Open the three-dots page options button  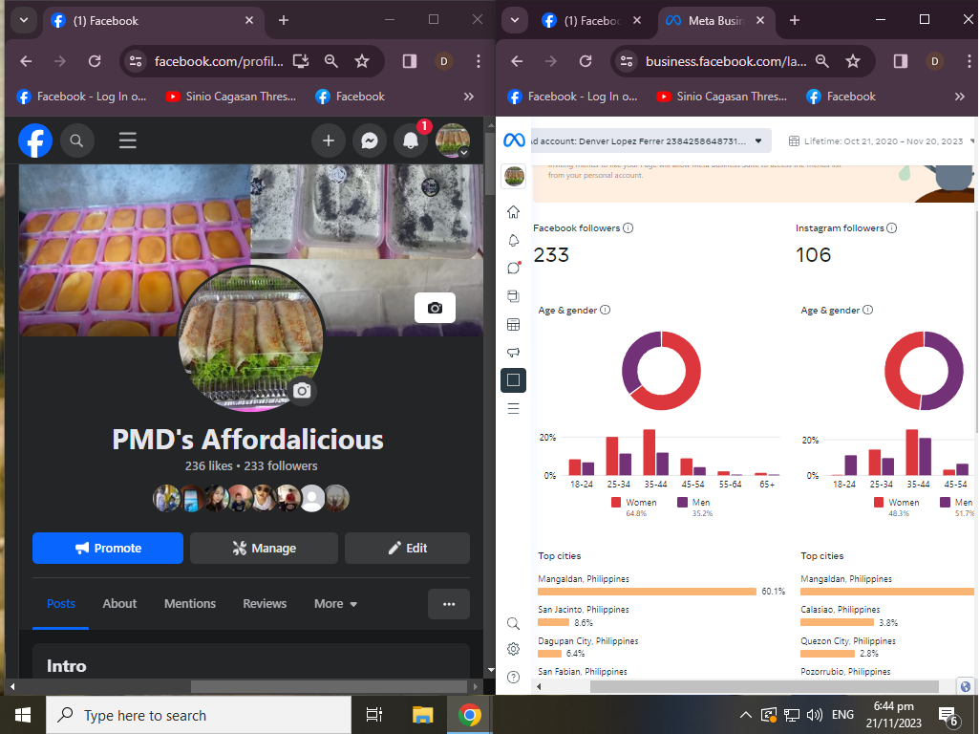tap(449, 604)
